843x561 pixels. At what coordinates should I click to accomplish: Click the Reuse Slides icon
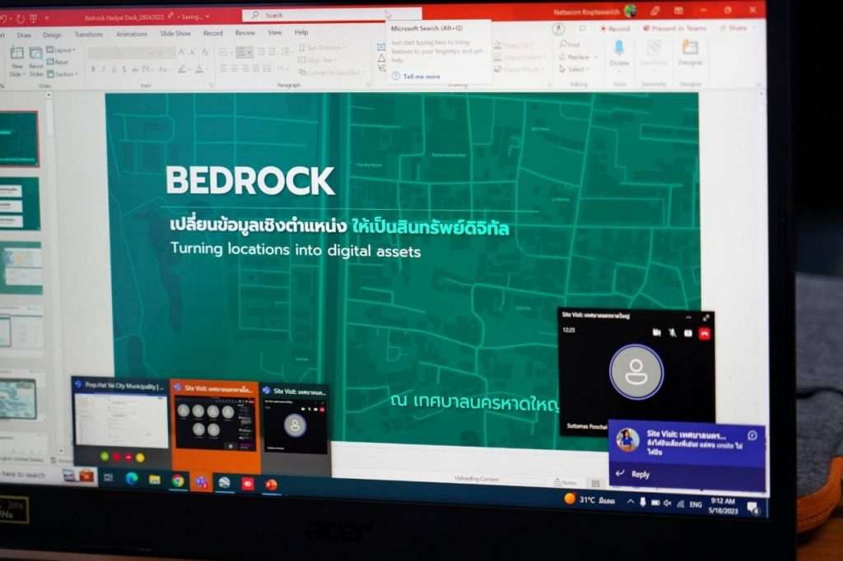point(35,53)
